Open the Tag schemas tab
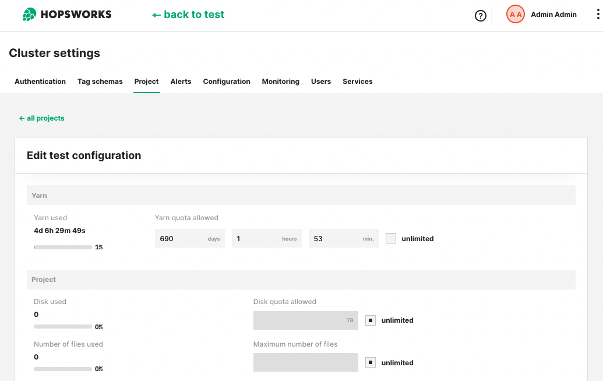The height and width of the screenshot is (381, 603). click(100, 82)
